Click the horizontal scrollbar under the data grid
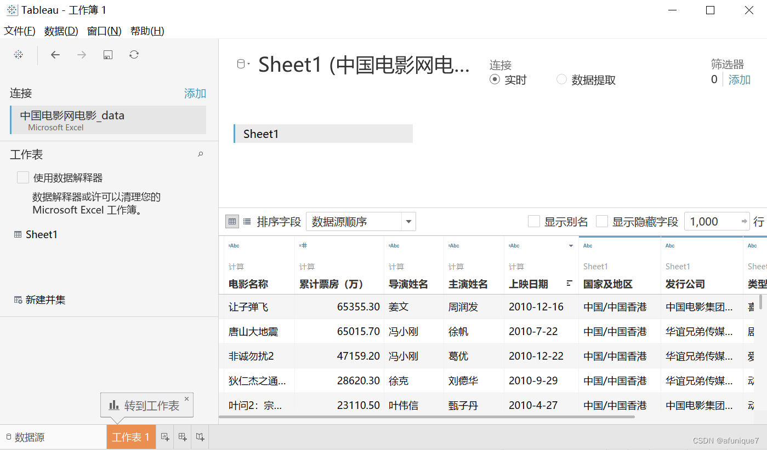The height and width of the screenshot is (450, 767). 427,417
